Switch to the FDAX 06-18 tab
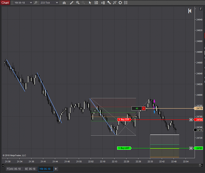The width and height of the screenshot is (205, 173). tap(14, 169)
